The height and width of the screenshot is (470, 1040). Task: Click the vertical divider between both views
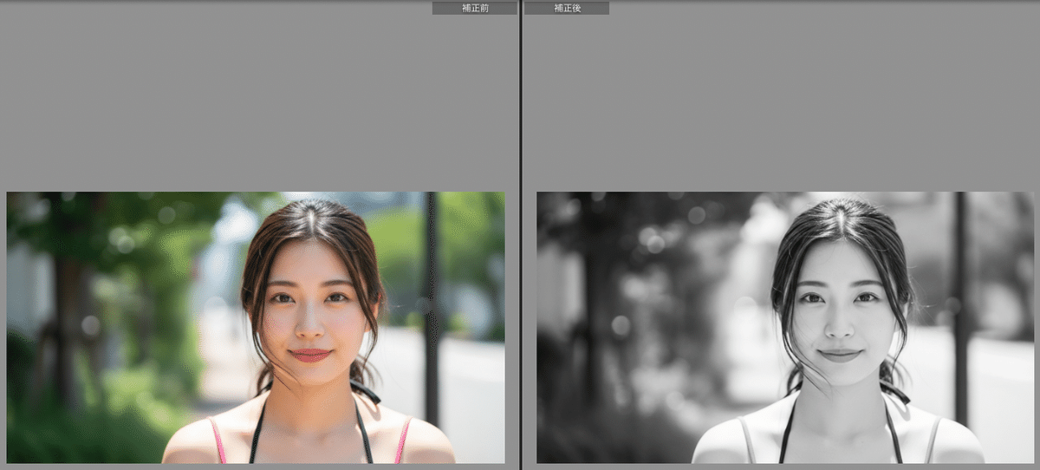coord(520,234)
